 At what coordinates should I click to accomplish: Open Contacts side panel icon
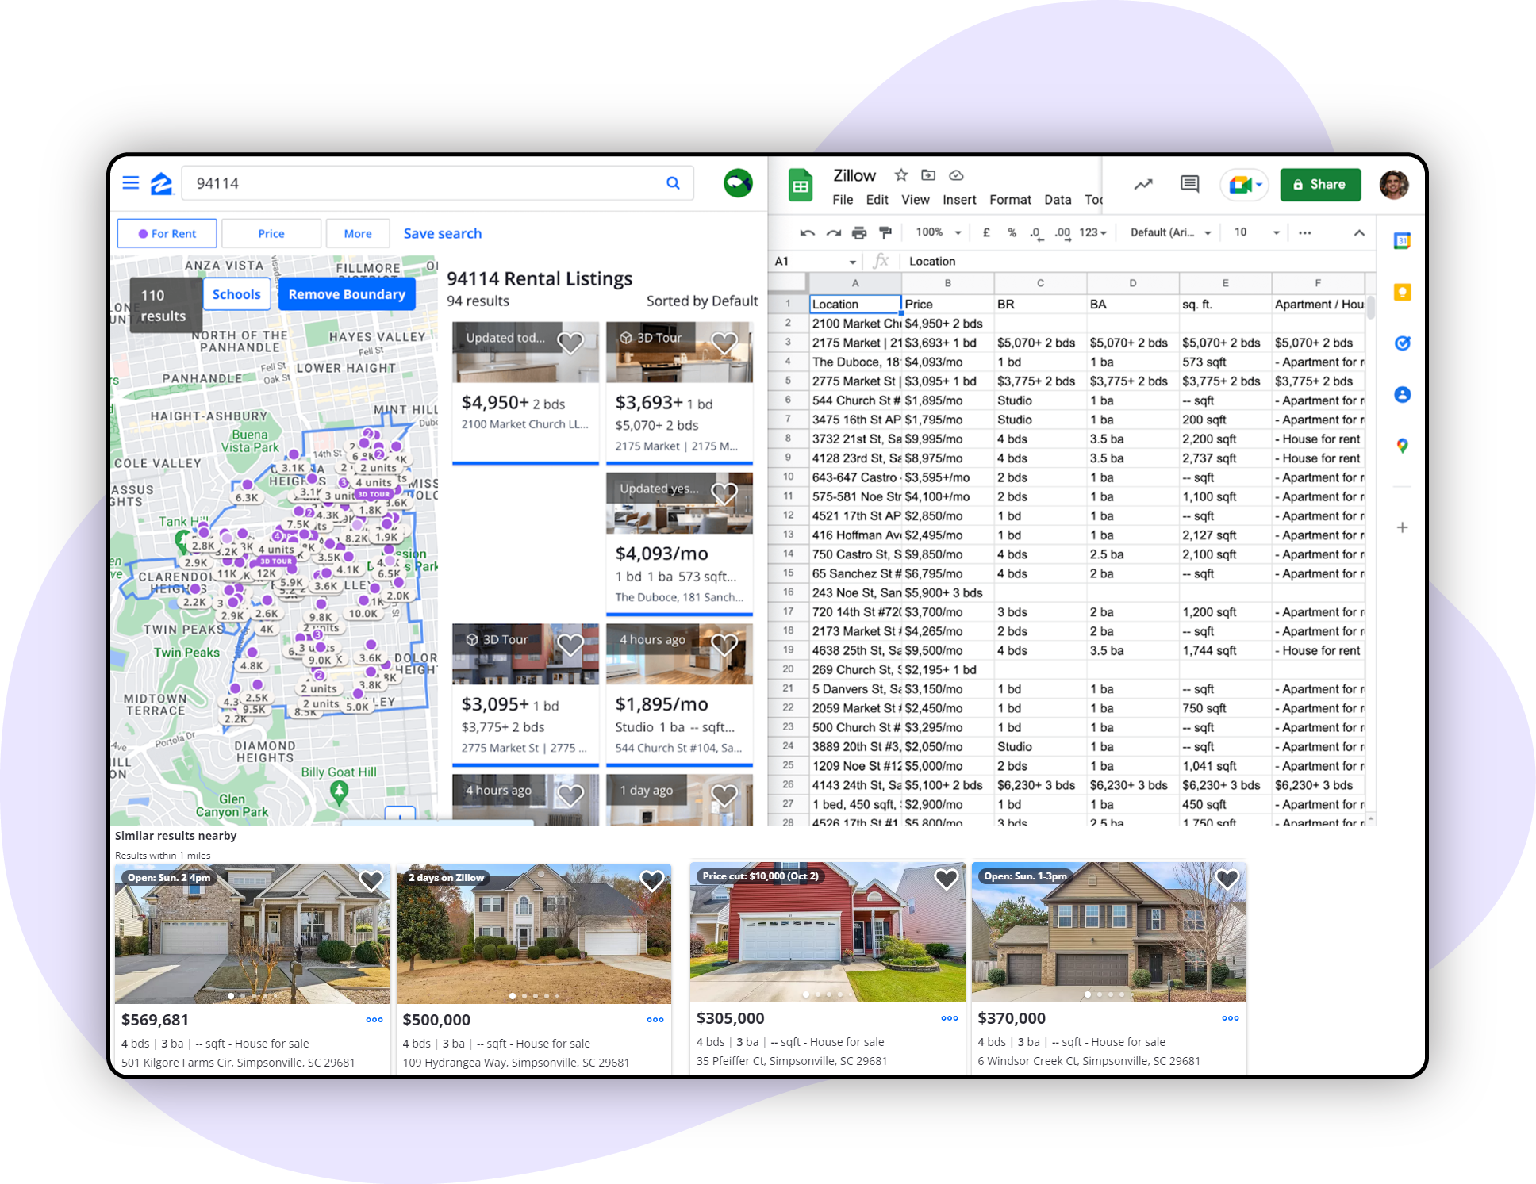click(x=1402, y=394)
